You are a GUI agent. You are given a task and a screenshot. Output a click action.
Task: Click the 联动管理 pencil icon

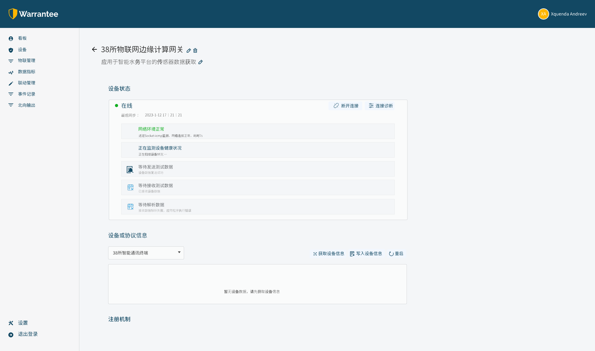click(11, 83)
